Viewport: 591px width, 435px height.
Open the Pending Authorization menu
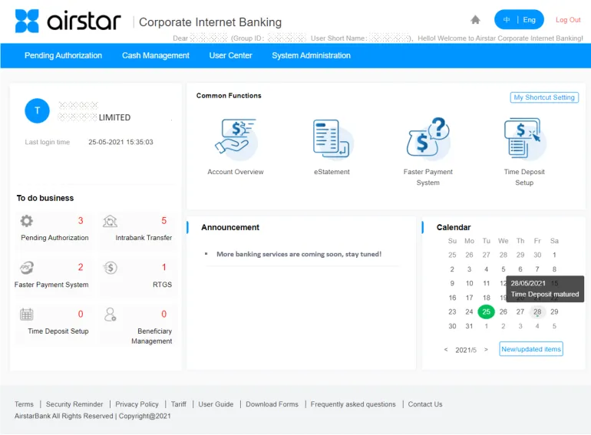click(63, 55)
